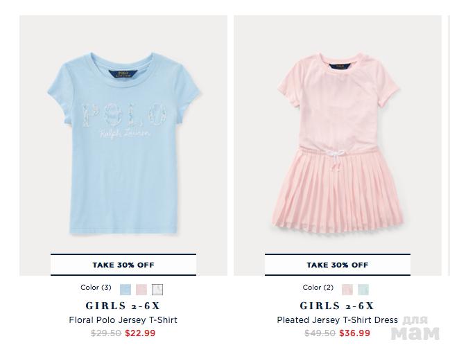Select the white color swatch for T-shirt

[157, 290]
